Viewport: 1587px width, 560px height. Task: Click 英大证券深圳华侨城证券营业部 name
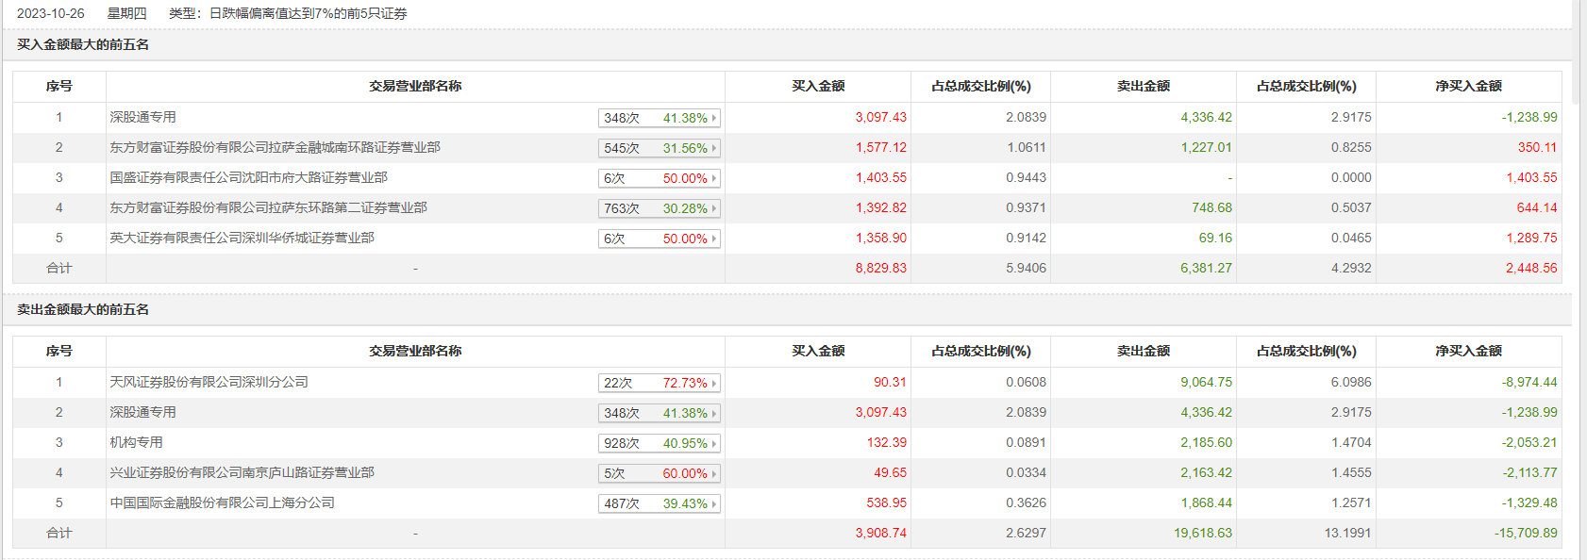point(242,238)
